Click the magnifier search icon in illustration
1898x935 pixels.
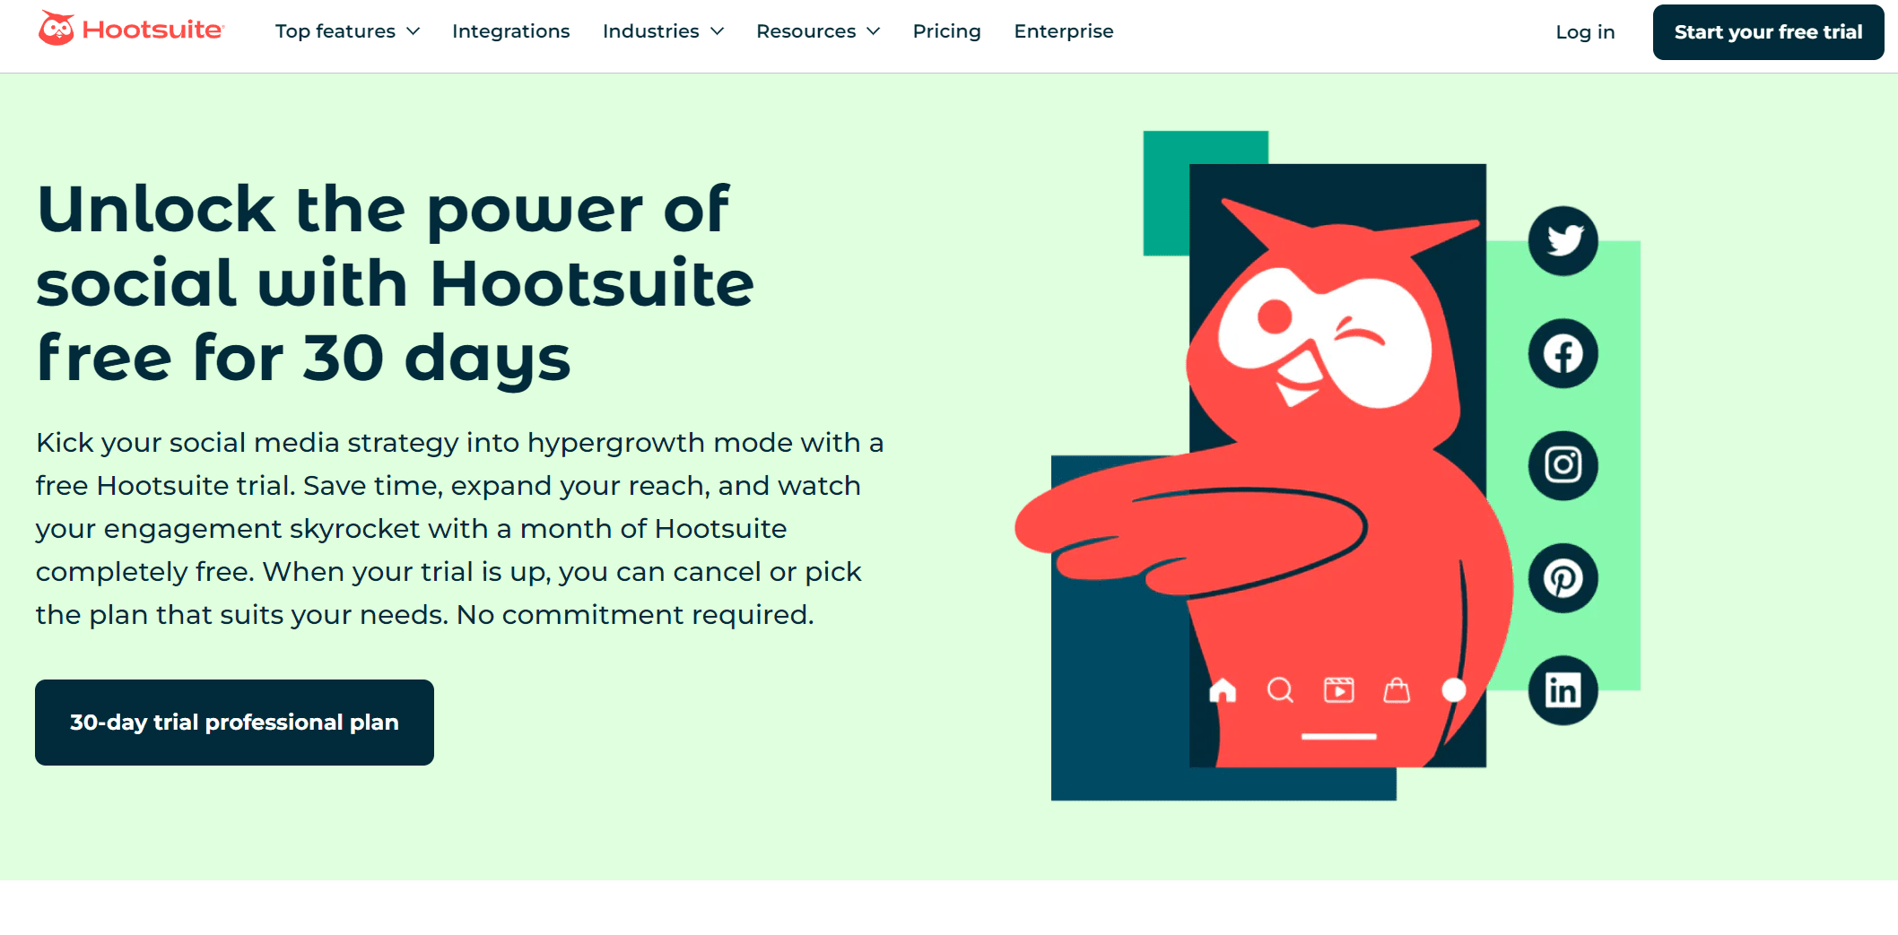tap(1280, 690)
